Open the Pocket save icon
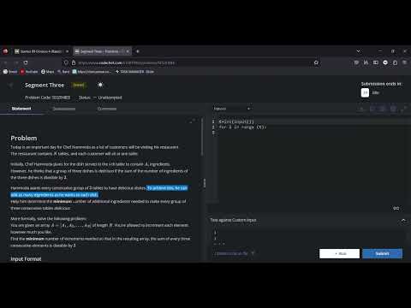The width and height of the screenshot is (411, 308). 356,62
